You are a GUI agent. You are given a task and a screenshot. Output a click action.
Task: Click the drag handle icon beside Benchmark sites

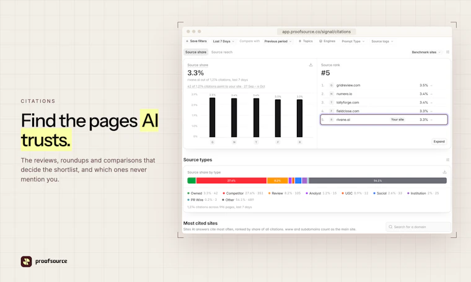tap(447, 52)
